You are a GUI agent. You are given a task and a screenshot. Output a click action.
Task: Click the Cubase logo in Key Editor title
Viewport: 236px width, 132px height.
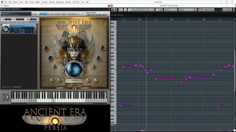[112, 6]
